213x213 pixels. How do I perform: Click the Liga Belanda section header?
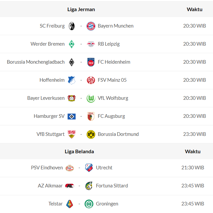[x=79, y=151]
